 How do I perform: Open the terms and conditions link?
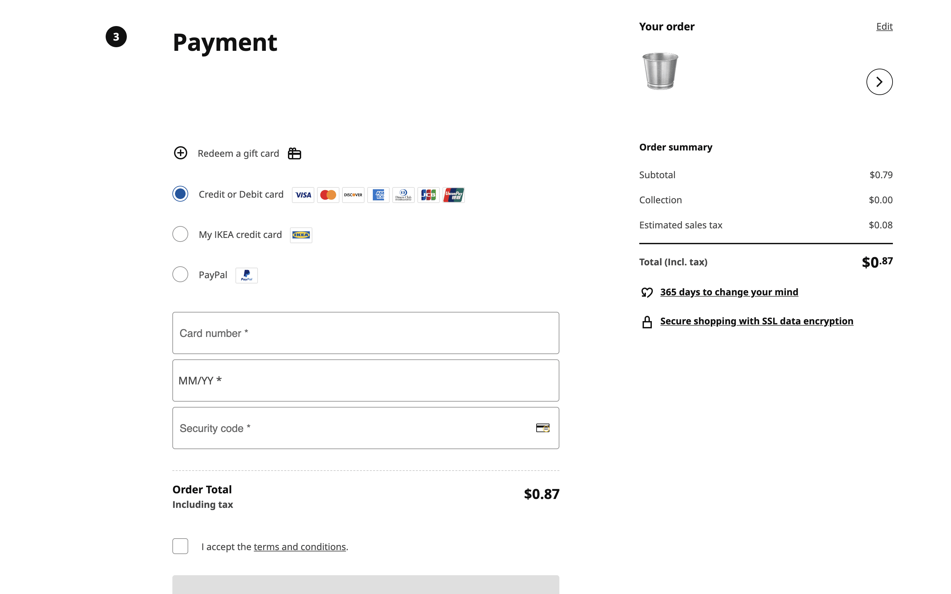(299, 547)
